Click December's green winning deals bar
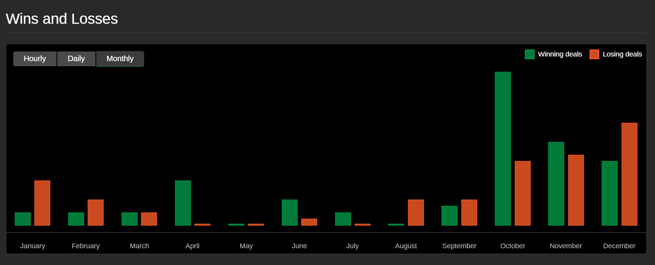Image resolution: width=655 pixels, height=265 pixels. pos(609,193)
